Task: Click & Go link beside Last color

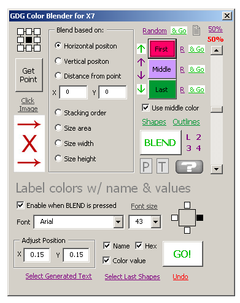Action: (x=196, y=90)
